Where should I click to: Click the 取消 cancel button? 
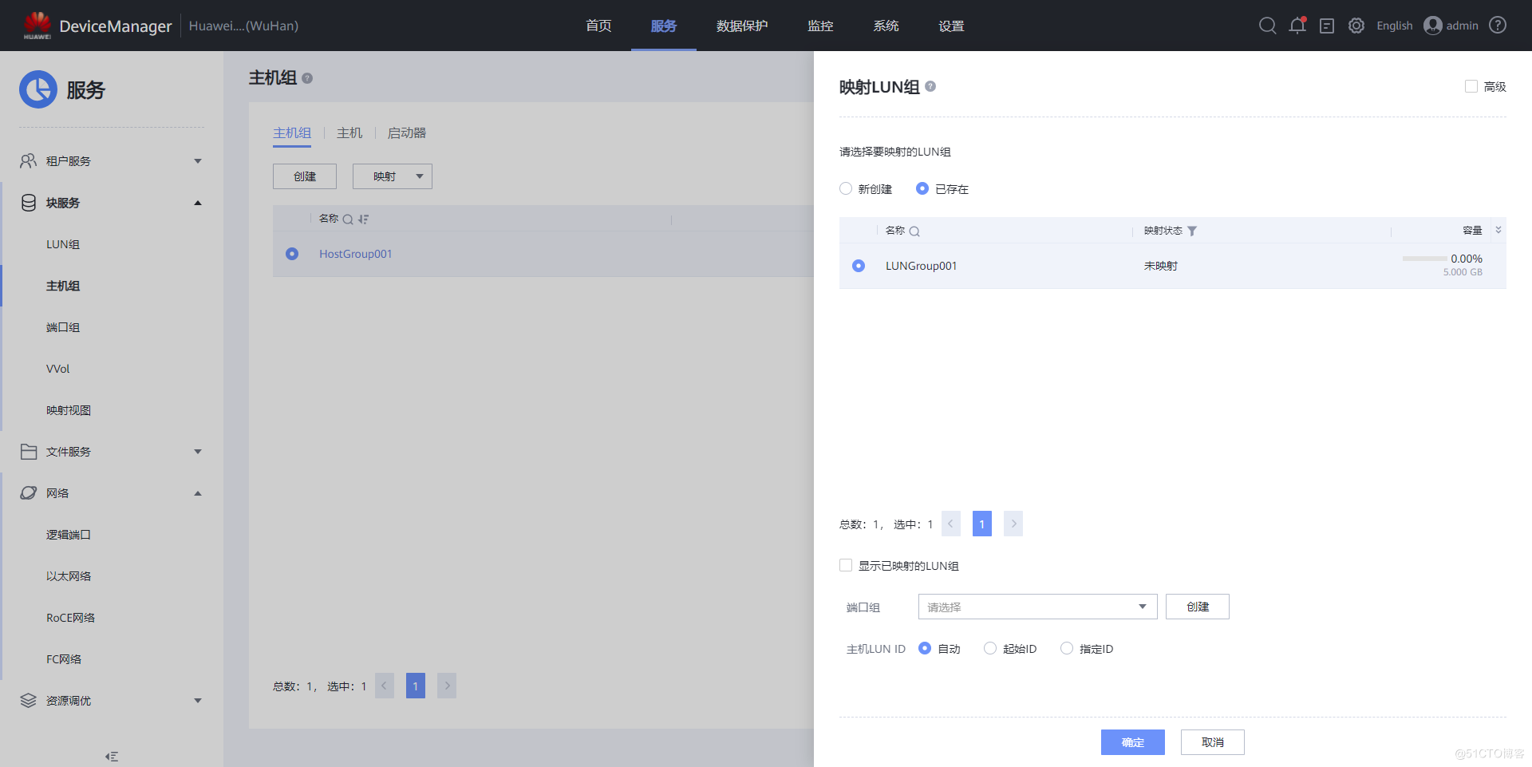click(x=1212, y=742)
